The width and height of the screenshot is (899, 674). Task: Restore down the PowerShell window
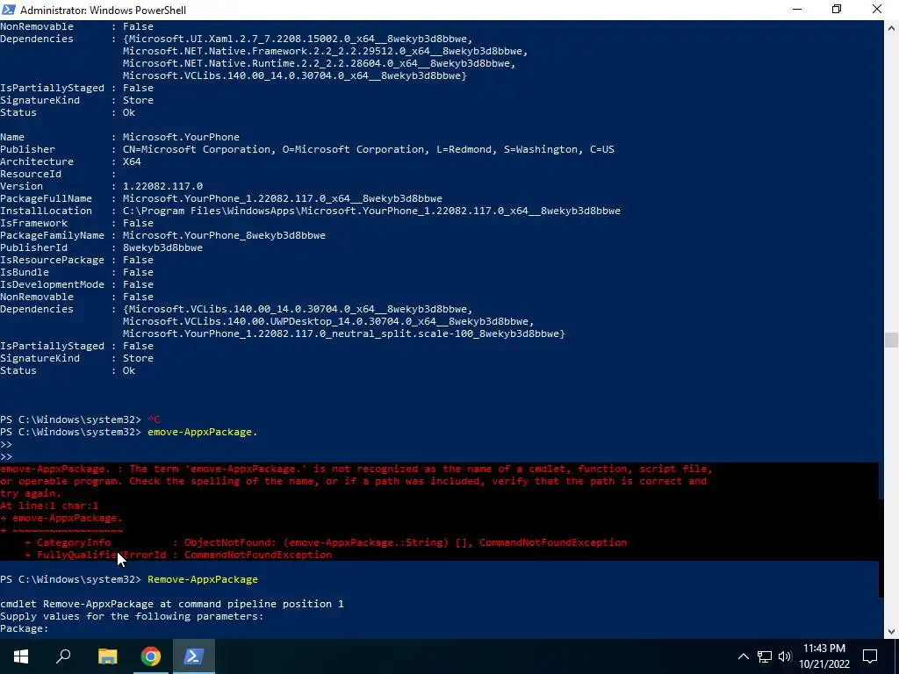[x=837, y=10]
